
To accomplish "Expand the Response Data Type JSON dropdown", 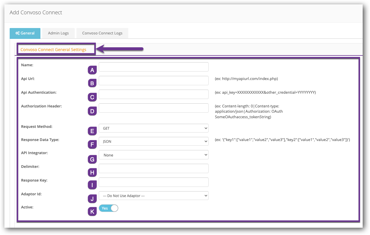I will pos(154,141).
